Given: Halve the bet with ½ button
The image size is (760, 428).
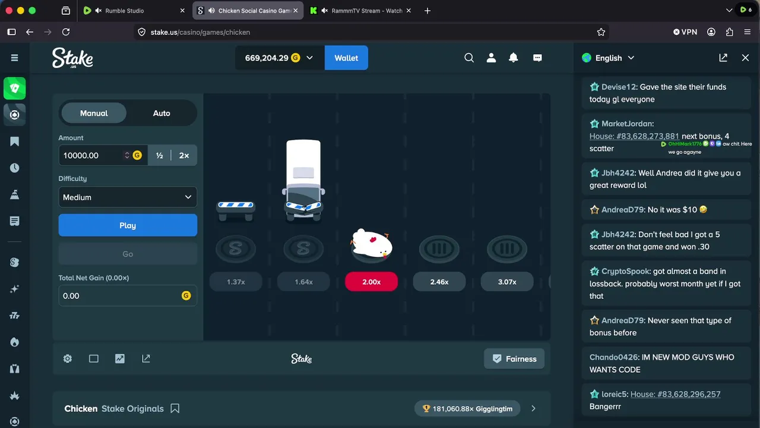Looking at the screenshot, I should click(159, 155).
